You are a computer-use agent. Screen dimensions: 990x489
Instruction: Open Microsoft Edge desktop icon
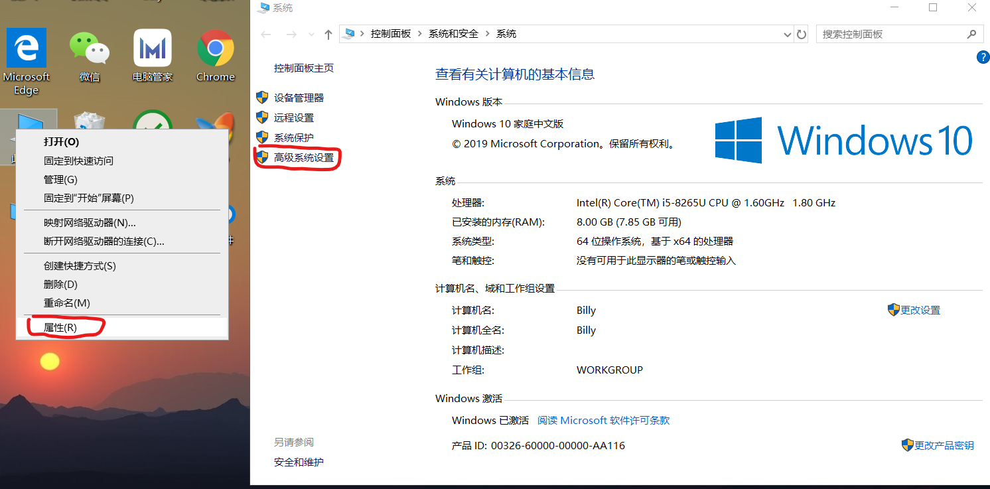pos(27,61)
